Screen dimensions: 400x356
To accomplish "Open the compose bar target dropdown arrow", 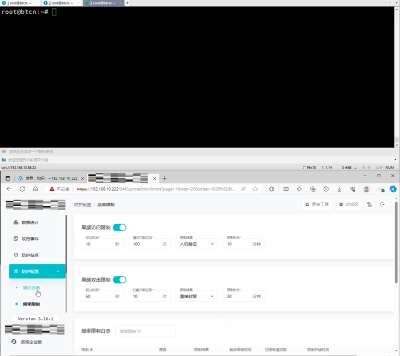I will (x=395, y=160).
